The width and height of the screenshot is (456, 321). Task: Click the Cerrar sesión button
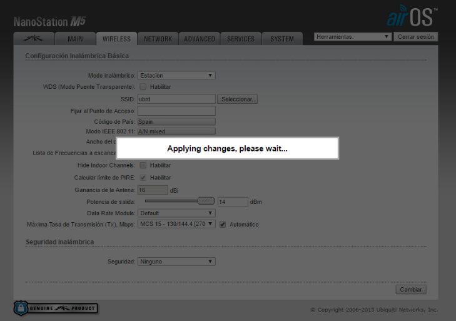click(415, 37)
